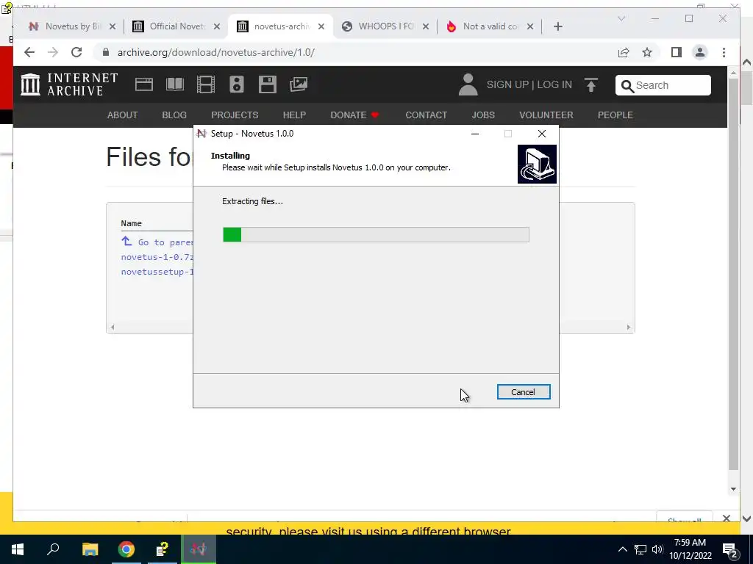Viewport: 753px width, 564px height.
Task: Open a new browser tab
Action: coord(557,26)
